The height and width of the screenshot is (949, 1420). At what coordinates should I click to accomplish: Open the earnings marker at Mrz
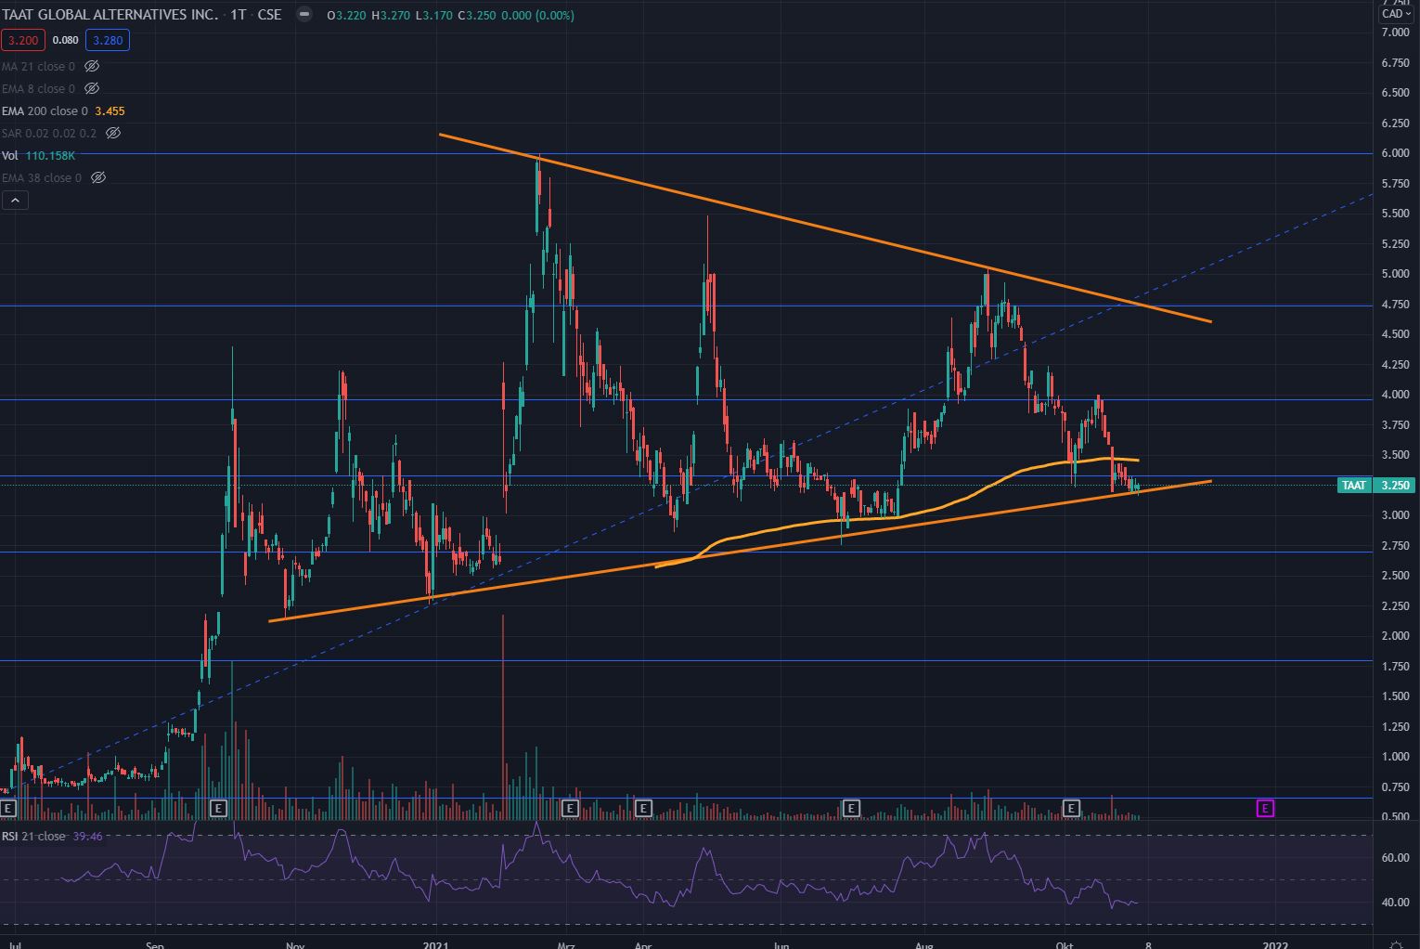(x=570, y=809)
